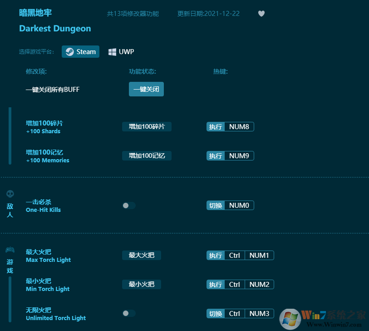
Task: Click the gamepad game category icon
Action: pos(10,250)
